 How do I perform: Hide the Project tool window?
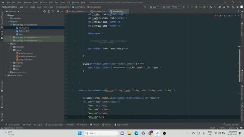click(x=62, y=11)
